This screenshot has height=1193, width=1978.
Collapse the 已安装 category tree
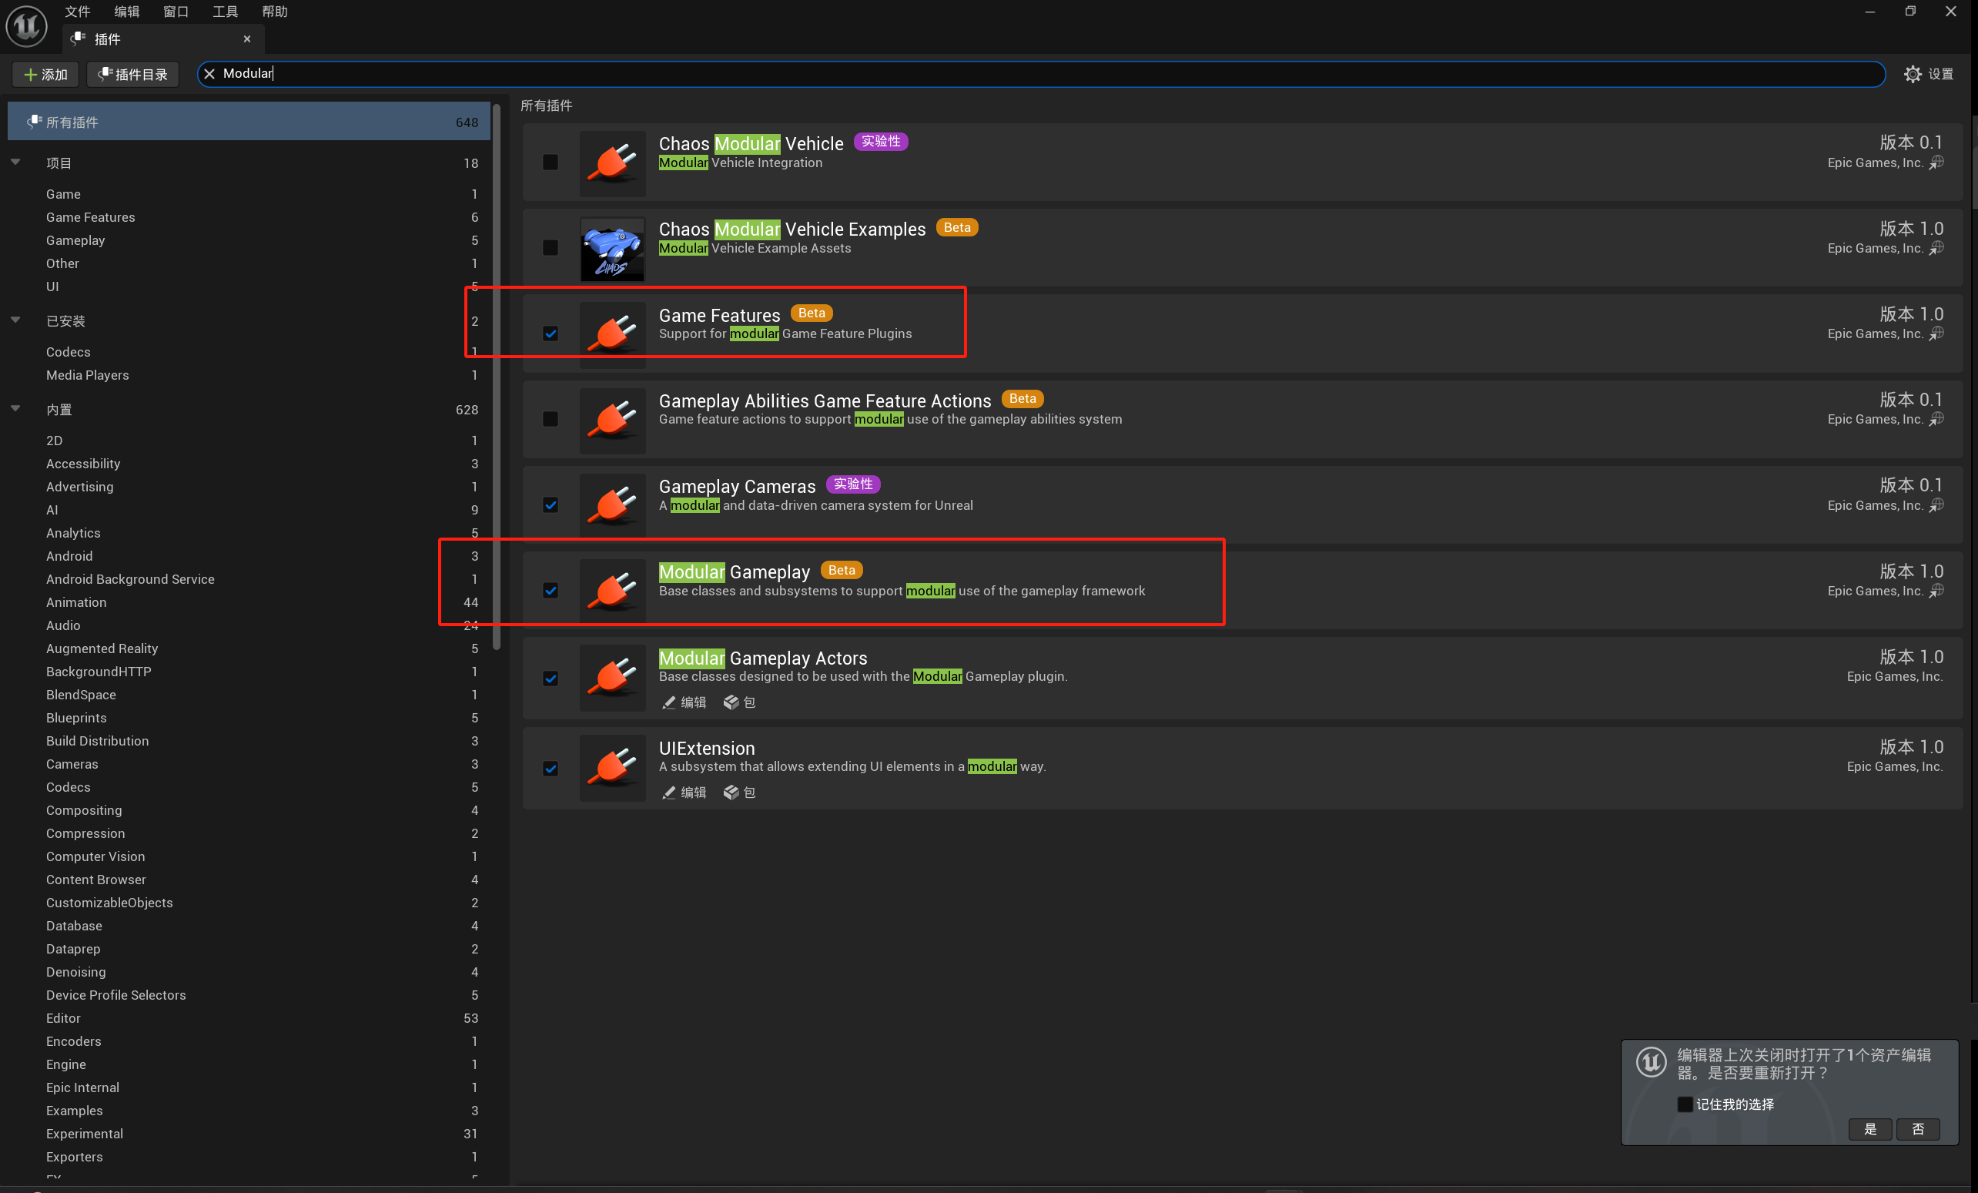click(15, 320)
